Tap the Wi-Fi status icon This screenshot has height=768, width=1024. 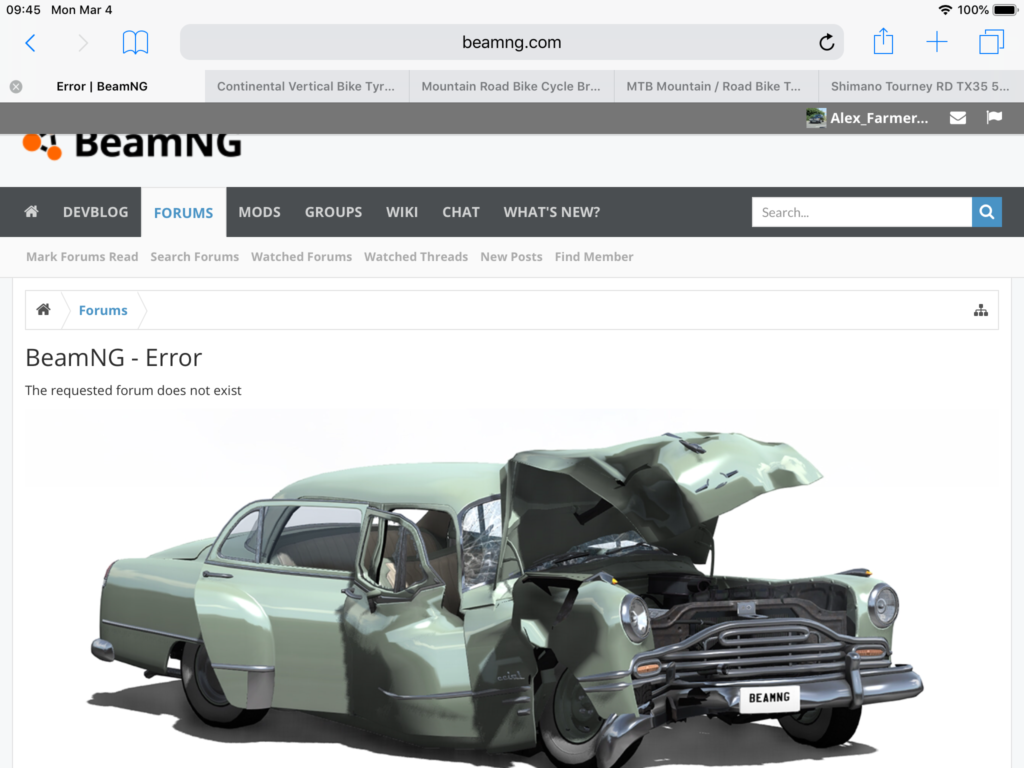coord(945,10)
